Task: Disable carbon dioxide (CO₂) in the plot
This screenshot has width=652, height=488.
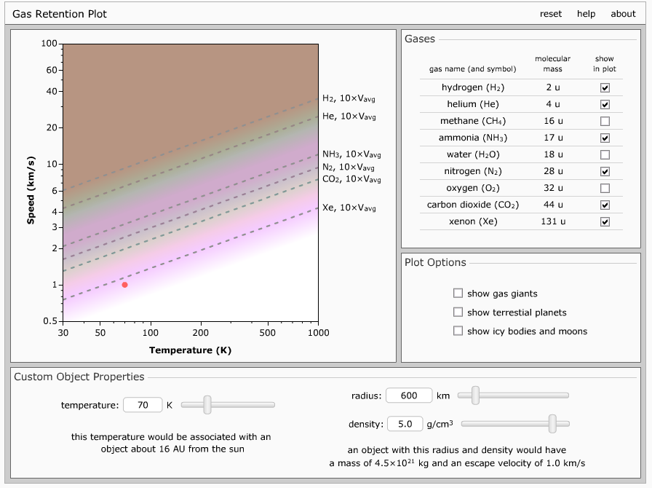Action: tap(604, 205)
